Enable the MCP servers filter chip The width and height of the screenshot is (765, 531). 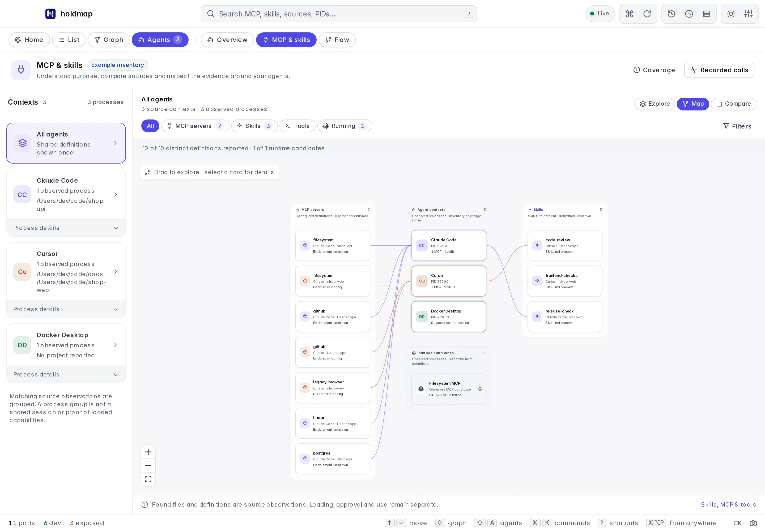tap(195, 126)
